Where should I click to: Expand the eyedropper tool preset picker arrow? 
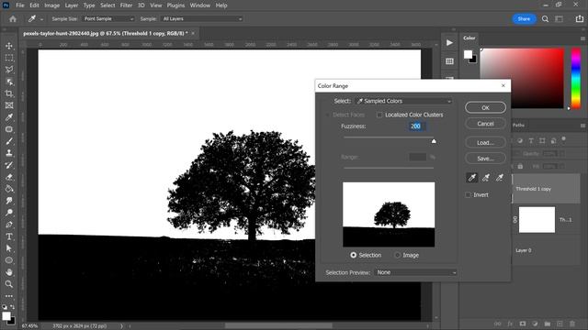point(41,19)
